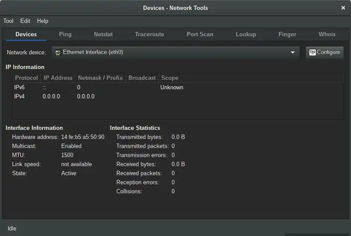Screen dimensions: 351x236
Task: Click the State value Active
Action: (69, 173)
